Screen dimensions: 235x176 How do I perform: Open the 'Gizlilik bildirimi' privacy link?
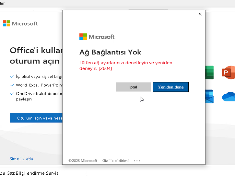(x=115, y=161)
